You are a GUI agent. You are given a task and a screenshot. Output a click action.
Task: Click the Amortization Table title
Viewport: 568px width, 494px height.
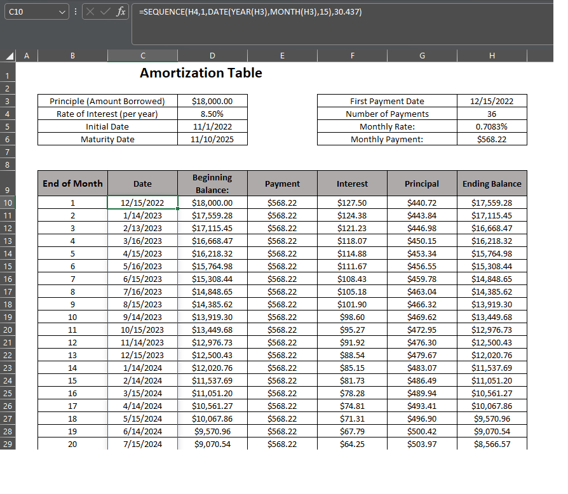click(201, 73)
